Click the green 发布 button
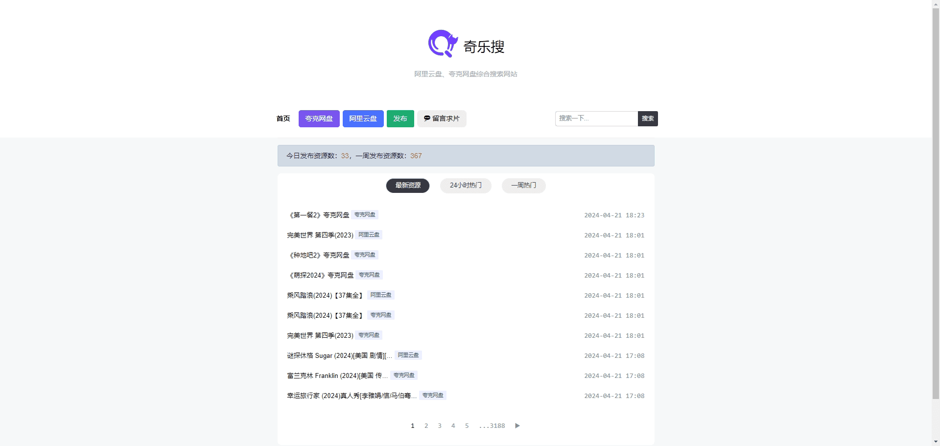The width and height of the screenshot is (940, 446). (400, 118)
